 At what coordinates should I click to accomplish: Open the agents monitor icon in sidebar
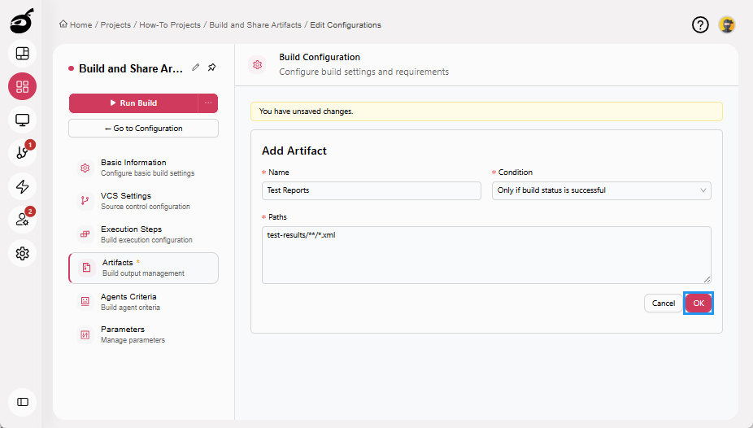(x=22, y=120)
